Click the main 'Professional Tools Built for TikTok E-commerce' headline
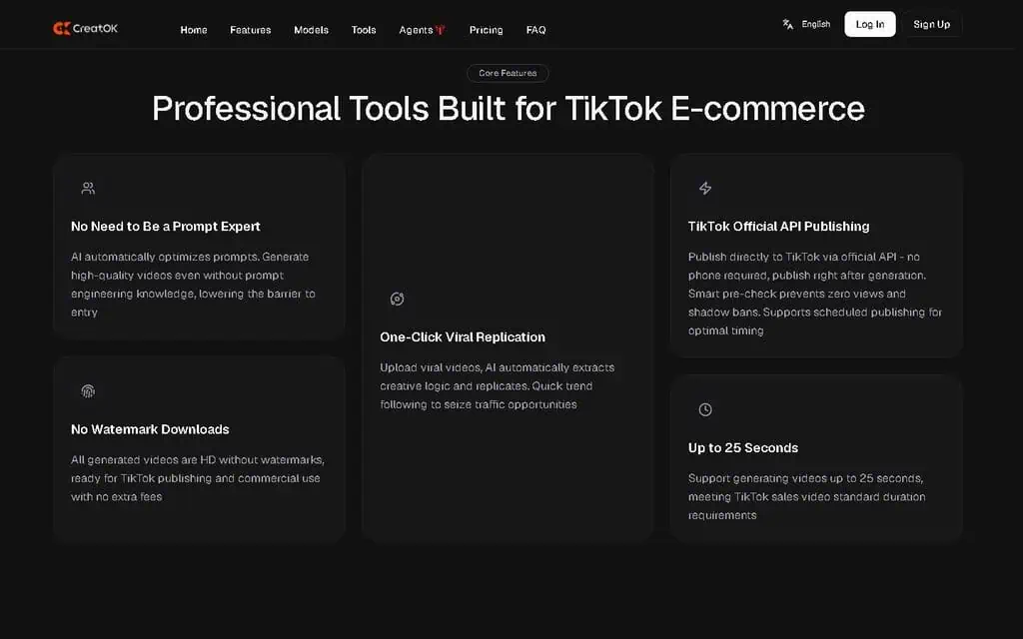The width and height of the screenshot is (1023, 639). click(509, 108)
